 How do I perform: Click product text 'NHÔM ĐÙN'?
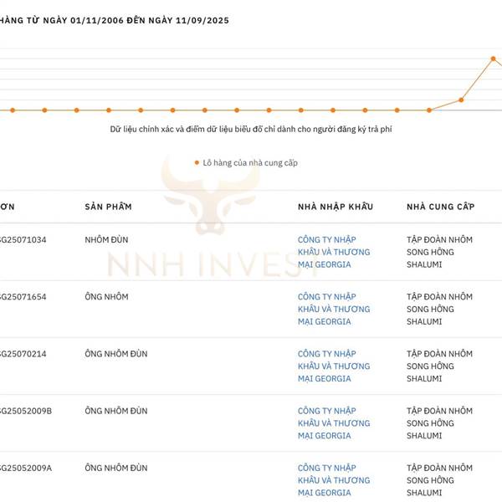pyautogui.click(x=106, y=239)
